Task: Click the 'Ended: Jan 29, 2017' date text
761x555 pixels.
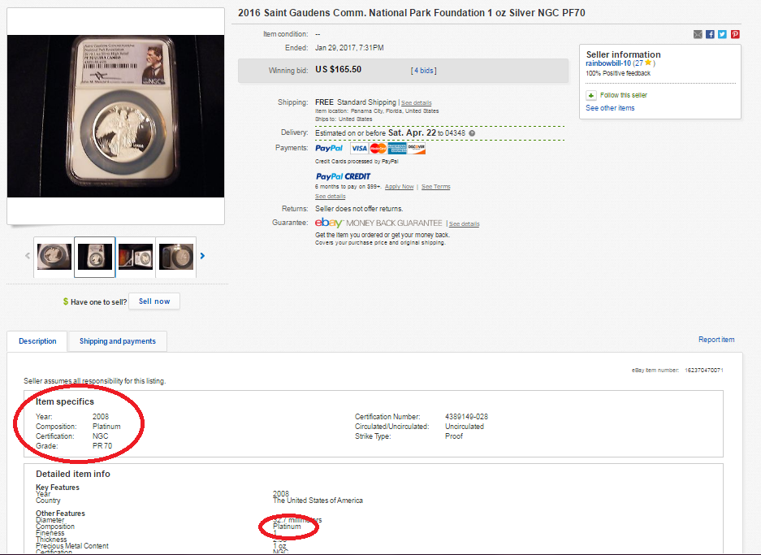Action: [335, 48]
